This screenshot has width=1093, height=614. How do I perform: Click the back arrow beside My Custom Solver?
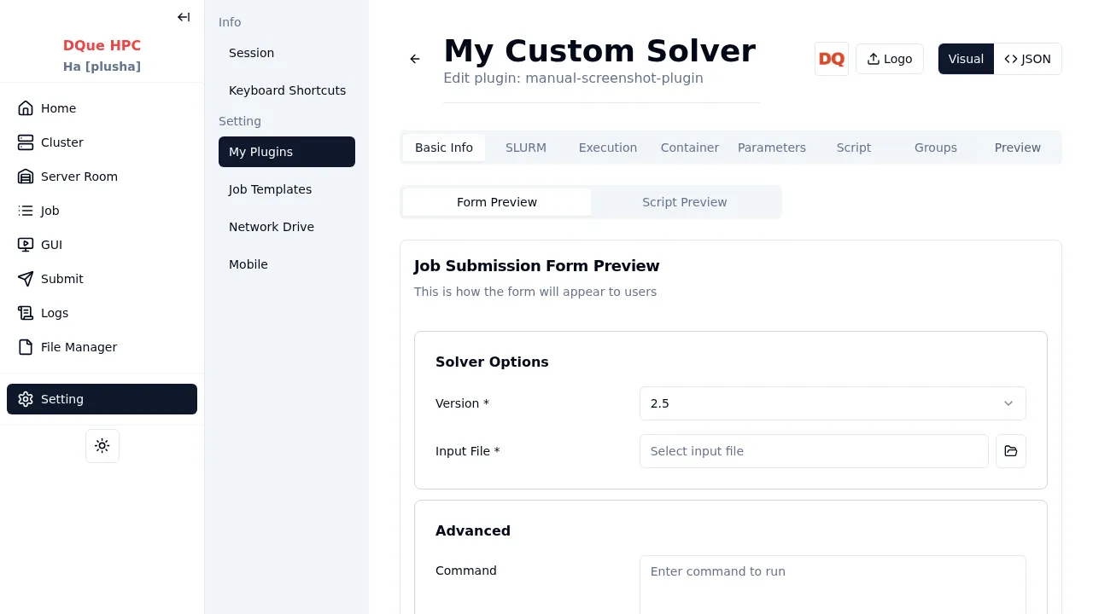click(x=415, y=59)
